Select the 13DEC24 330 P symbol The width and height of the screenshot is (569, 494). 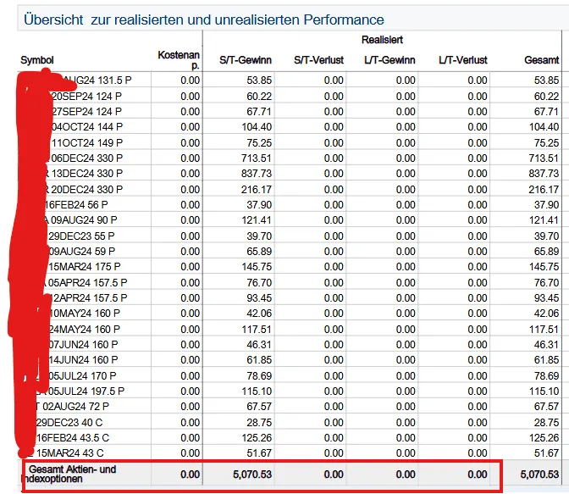tap(87, 174)
